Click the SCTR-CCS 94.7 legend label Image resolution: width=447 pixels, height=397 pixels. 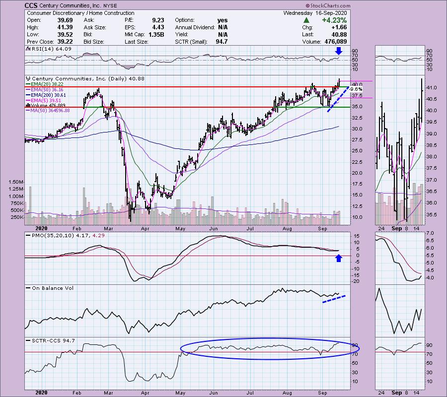pos(50,340)
